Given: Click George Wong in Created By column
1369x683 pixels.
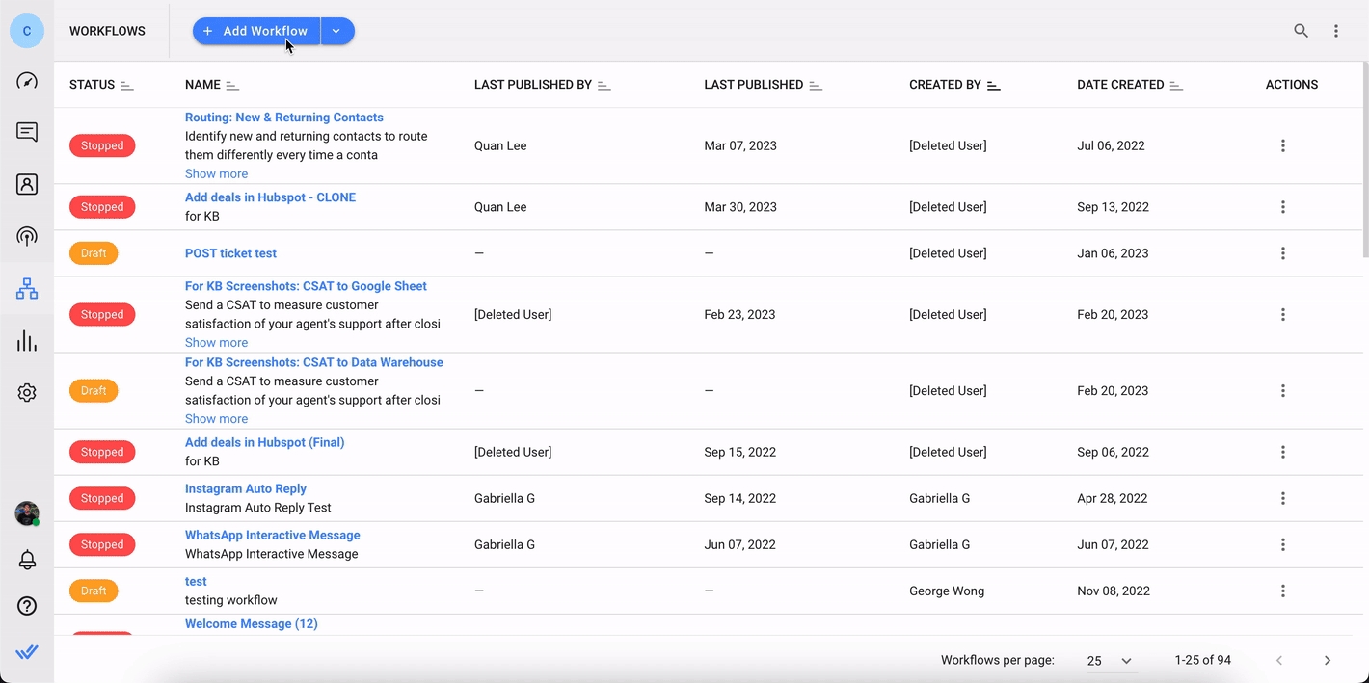Looking at the screenshot, I should tap(947, 591).
